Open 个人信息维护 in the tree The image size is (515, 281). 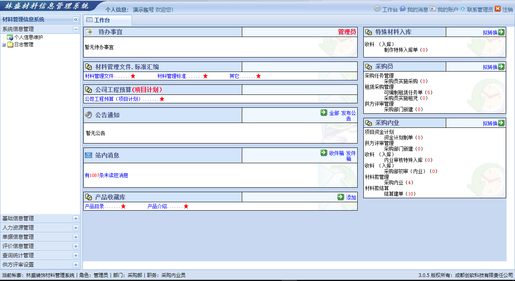pos(28,37)
